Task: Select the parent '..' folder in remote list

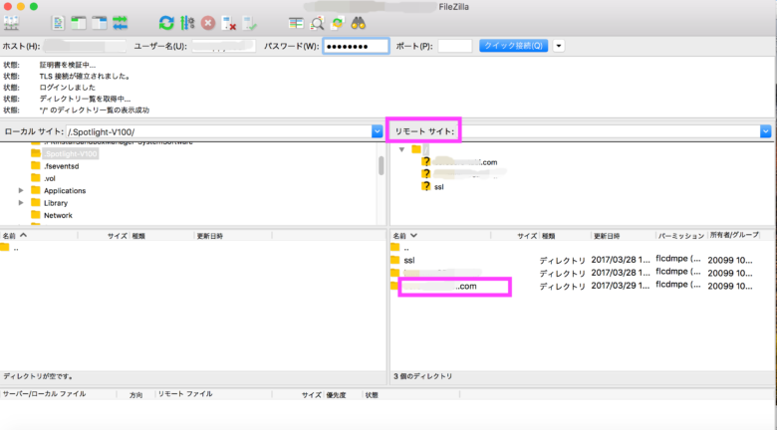Action: click(406, 248)
